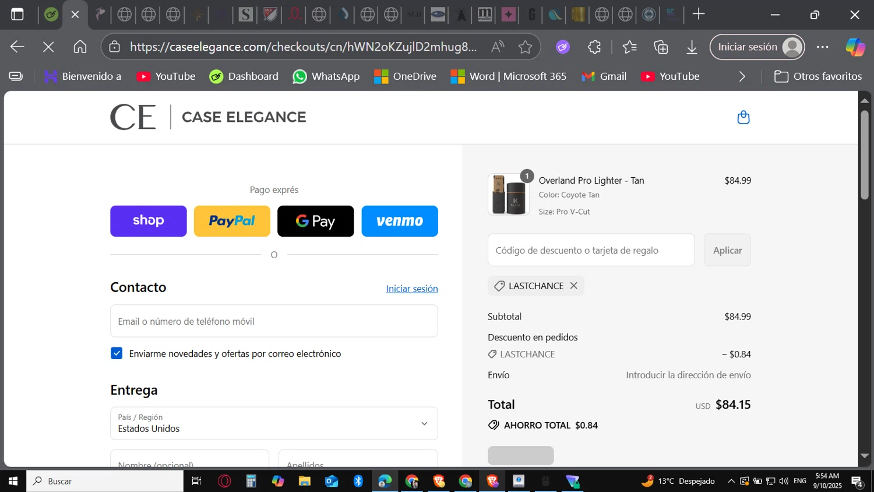
Task: Open File Explorer from the taskbar
Action: point(305,481)
